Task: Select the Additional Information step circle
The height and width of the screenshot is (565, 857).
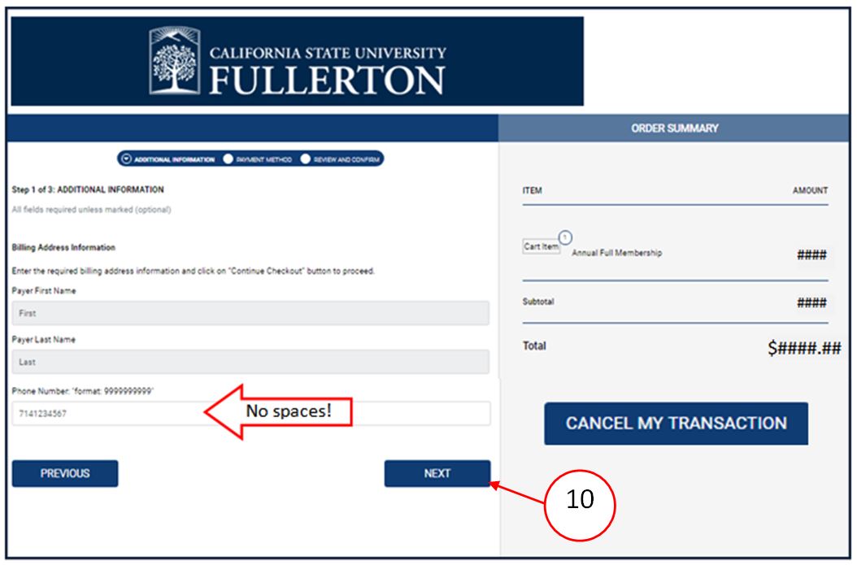Action: pyautogui.click(x=126, y=159)
